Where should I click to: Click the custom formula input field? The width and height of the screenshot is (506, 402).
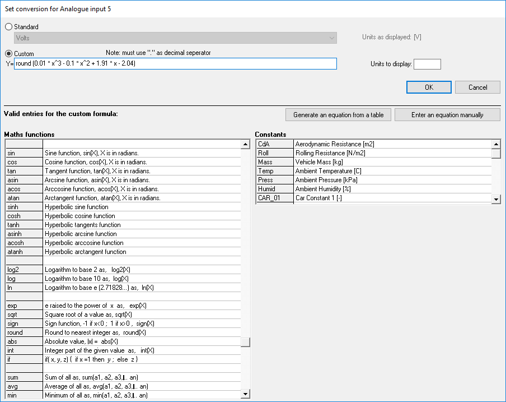[176, 64]
